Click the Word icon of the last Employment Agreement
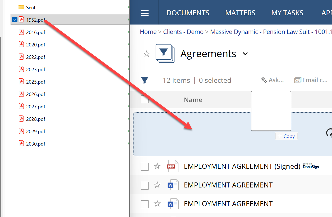The width and height of the screenshot is (332, 217). [x=173, y=204]
